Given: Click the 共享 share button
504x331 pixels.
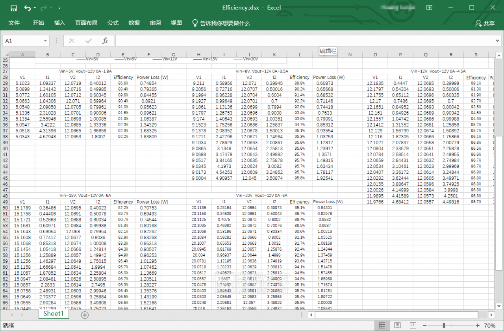Looking at the screenshot, I should tap(485, 23).
